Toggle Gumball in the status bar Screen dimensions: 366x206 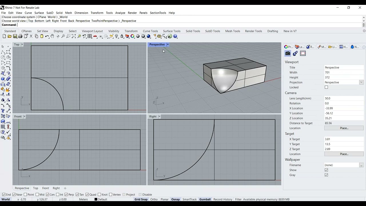pos(205,199)
